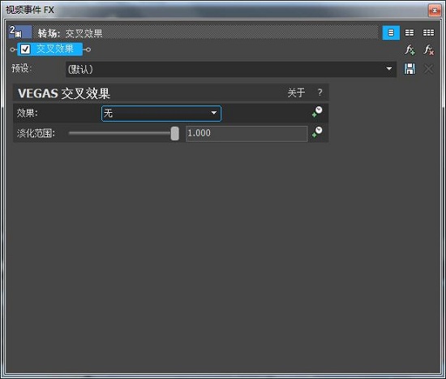
Task: Select two-column plugin layout view
Action: point(410,32)
